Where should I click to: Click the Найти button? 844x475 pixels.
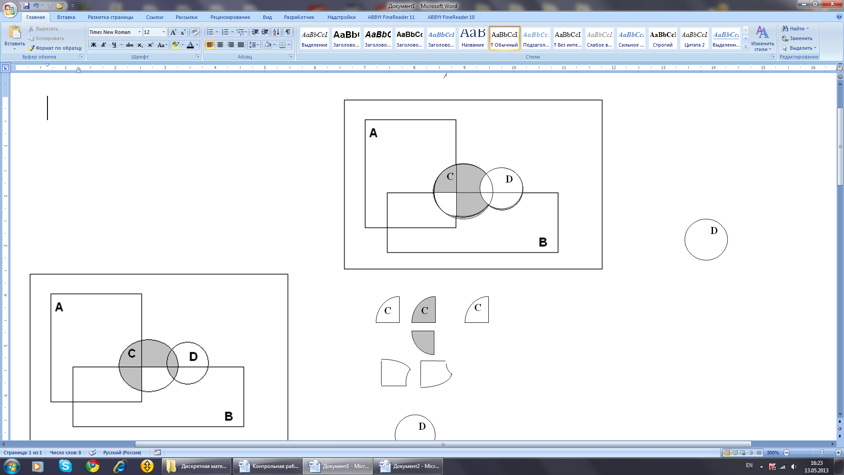tap(796, 29)
